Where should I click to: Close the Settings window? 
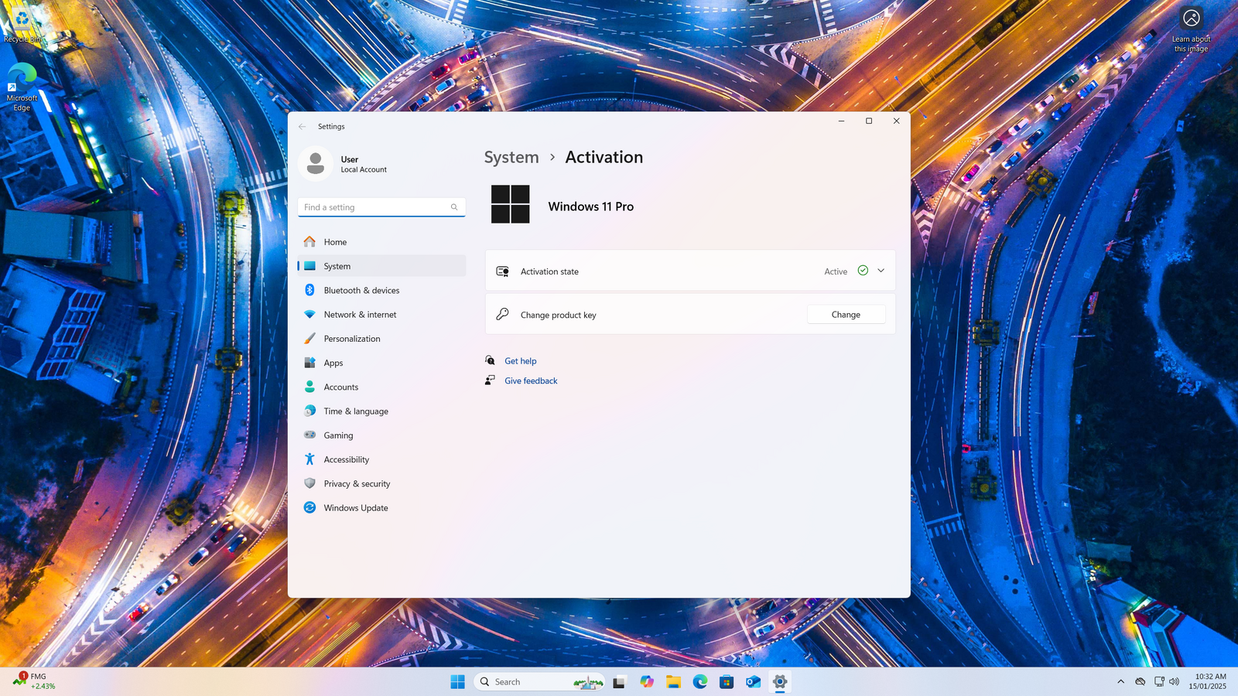click(897, 121)
